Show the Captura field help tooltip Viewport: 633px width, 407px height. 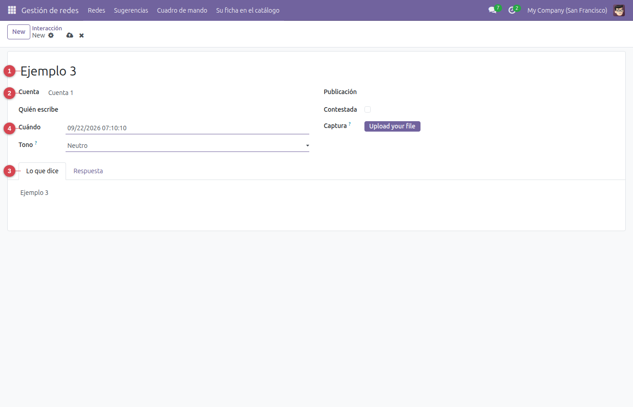(350, 124)
